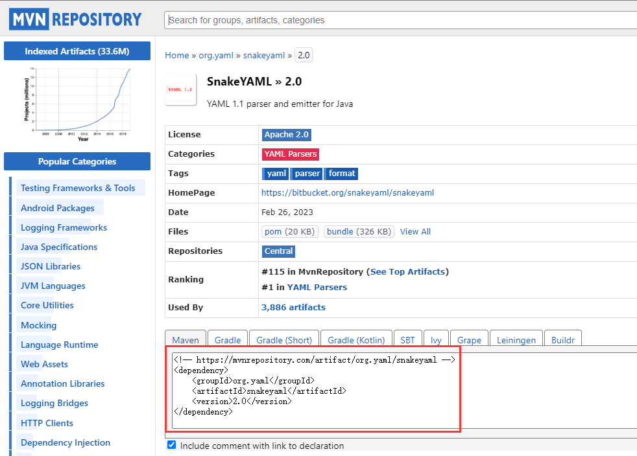Open the SBT dependency tab
This screenshot has height=456, width=637.
(x=407, y=340)
